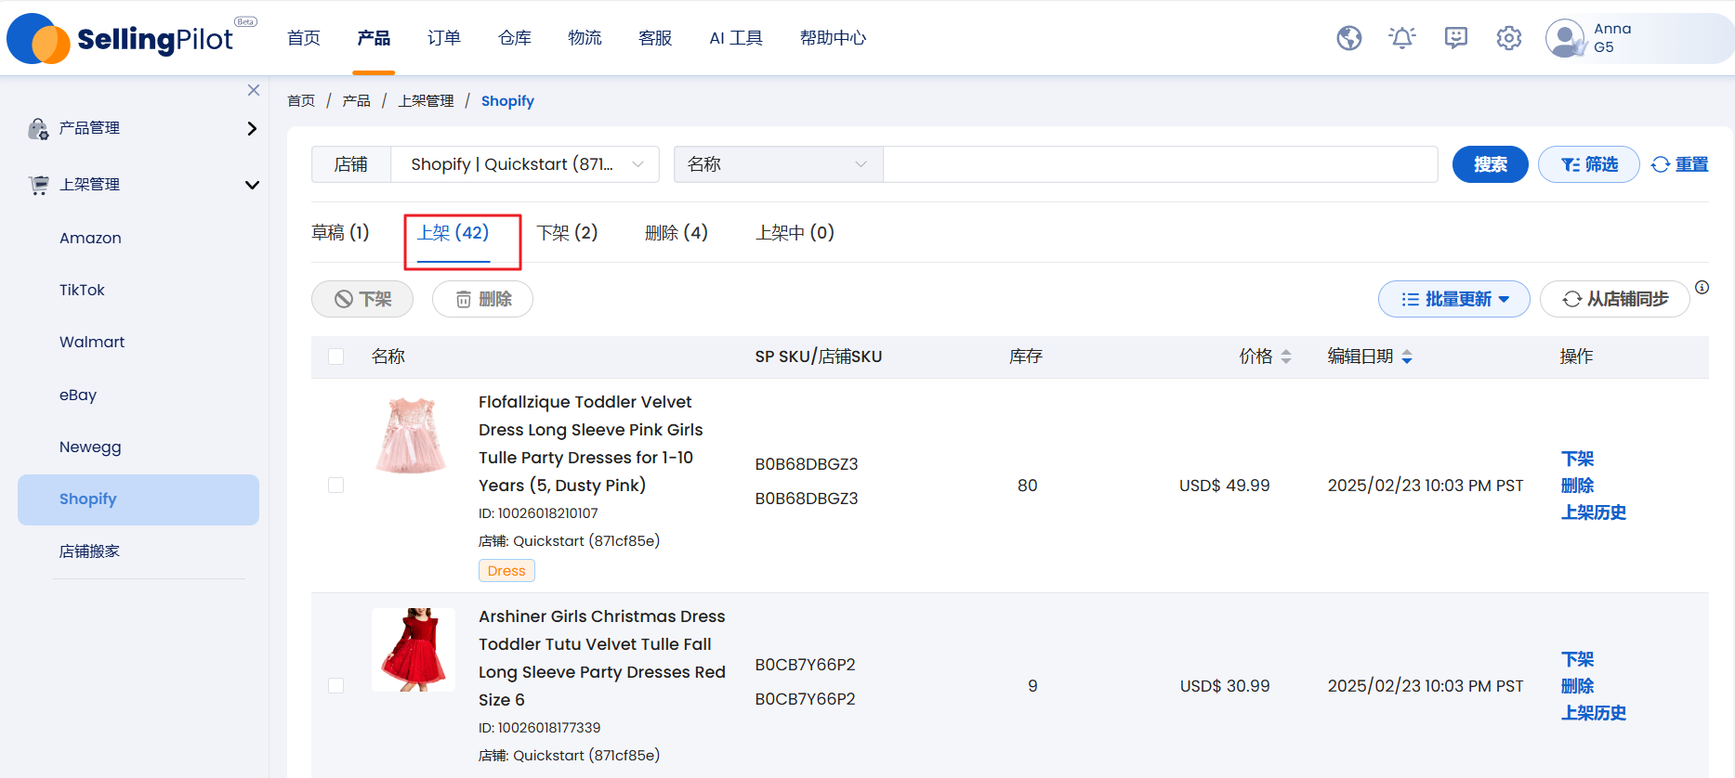Click the Anna user avatar

click(x=1565, y=38)
